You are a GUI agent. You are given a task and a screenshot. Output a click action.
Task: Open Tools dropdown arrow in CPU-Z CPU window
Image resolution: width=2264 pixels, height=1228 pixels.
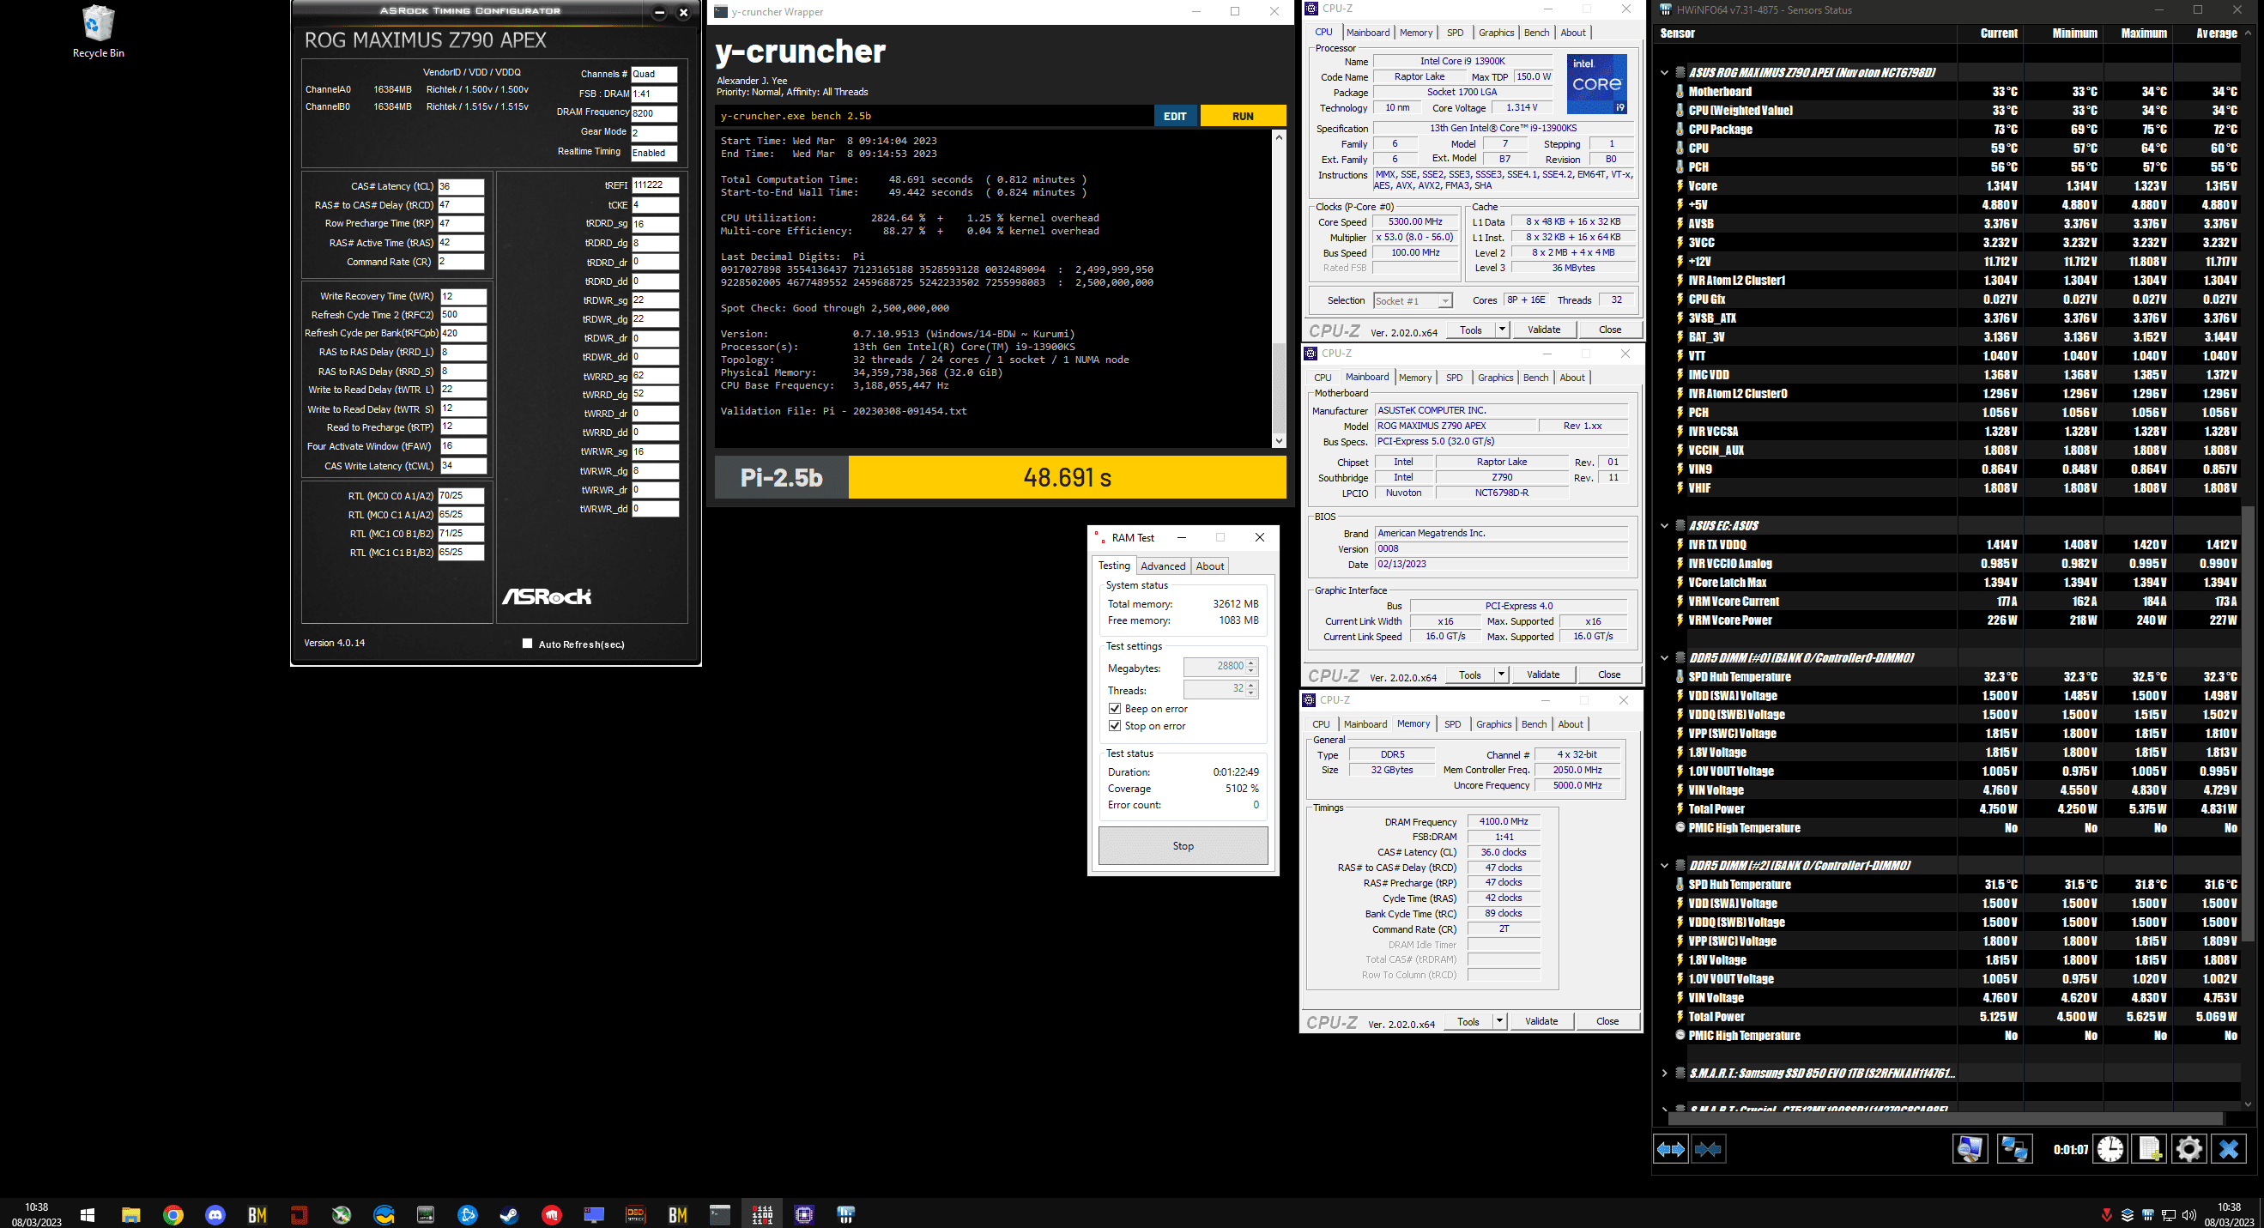1502,330
